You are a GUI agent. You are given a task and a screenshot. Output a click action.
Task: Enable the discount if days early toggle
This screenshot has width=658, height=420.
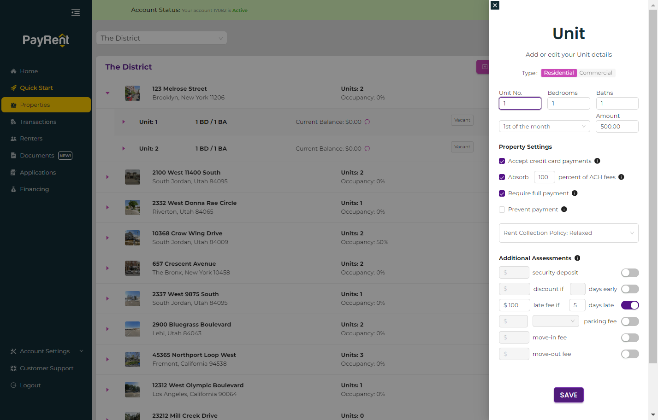[630, 289]
